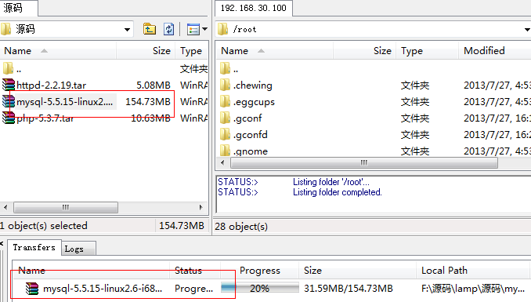This screenshot has width=531, height=302.
Task: Sort remote files by Size column
Action: [x=365, y=51]
